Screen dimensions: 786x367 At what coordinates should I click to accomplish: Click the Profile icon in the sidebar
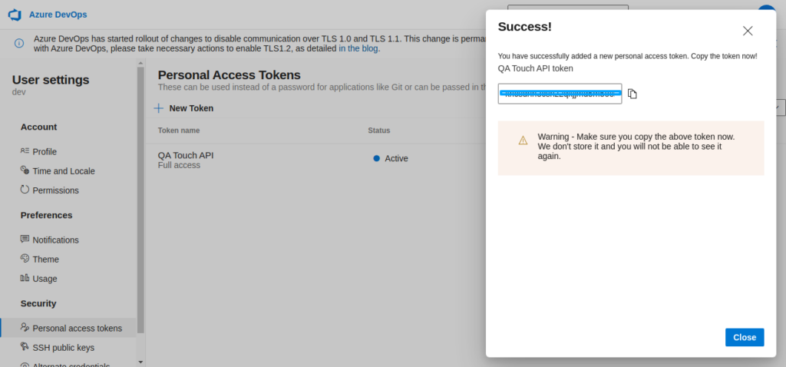(x=25, y=151)
